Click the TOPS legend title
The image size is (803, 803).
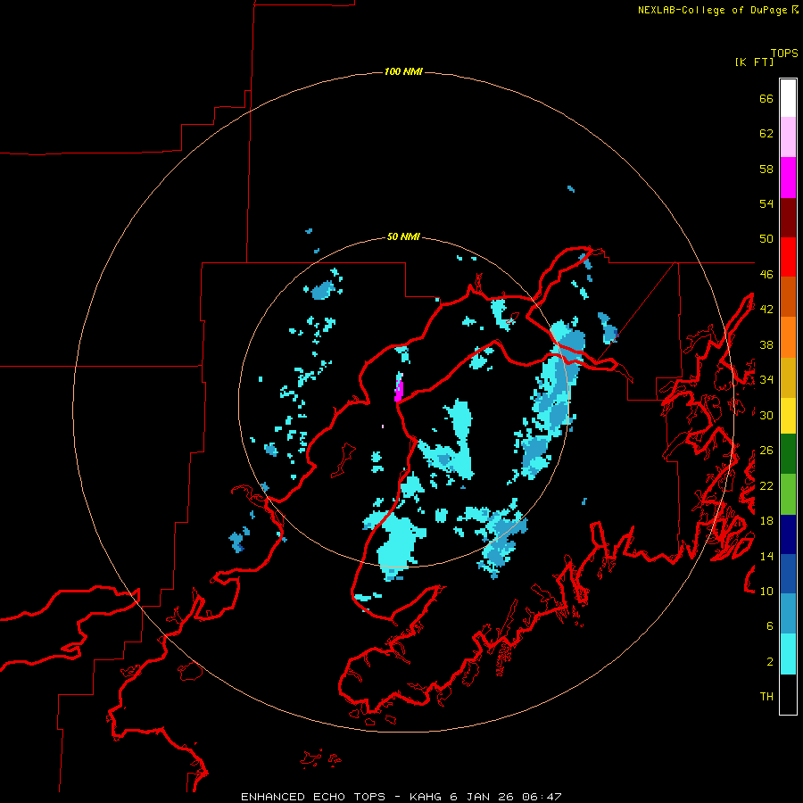point(784,53)
